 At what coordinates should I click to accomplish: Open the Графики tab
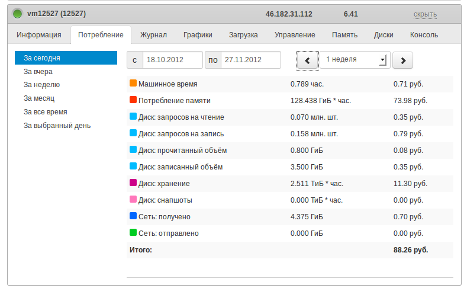point(198,35)
